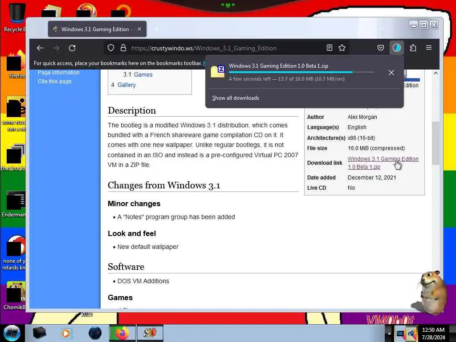456x342 pixels.
Task: Reload the current page
Action: pyautogui.click(x=72, y=48)
